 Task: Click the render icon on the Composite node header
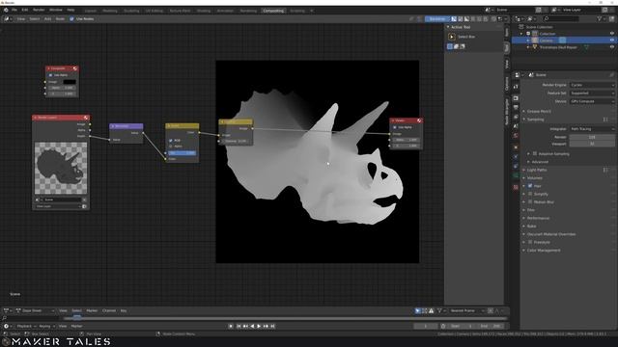[x=75, y=68]
